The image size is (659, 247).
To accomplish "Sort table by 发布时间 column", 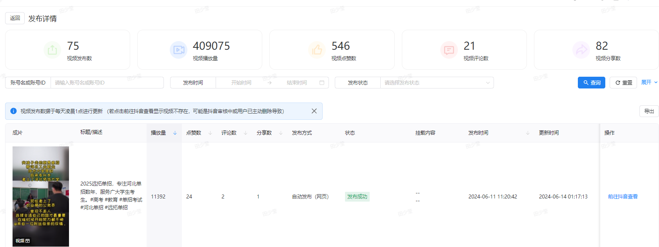I will [528, 133].
